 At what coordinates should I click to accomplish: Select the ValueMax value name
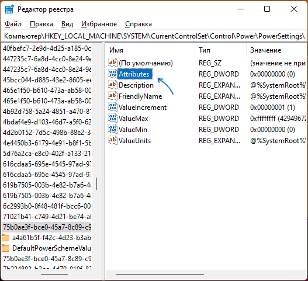click(x=133, y=119)
